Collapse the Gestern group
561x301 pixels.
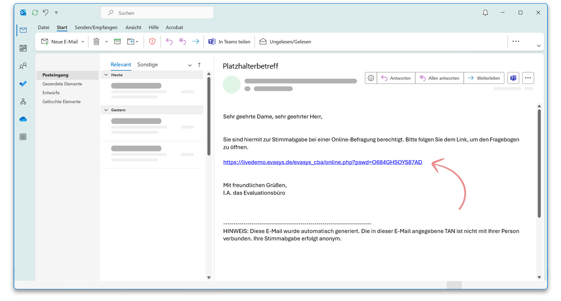(x=106, y=110)
